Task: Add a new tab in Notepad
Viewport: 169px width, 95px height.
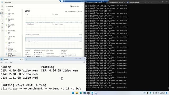Action: tap(27, 59)
